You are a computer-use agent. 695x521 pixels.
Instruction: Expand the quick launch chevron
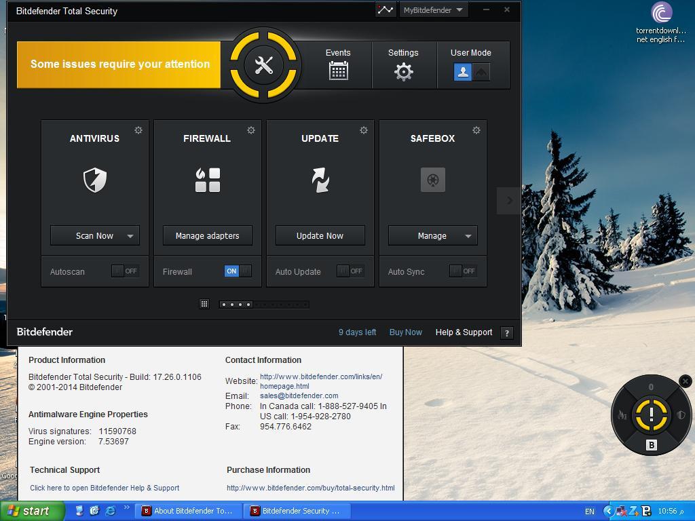[x=126, y=507]
